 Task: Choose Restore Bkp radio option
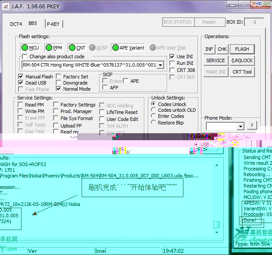click(x=154, y=122)
